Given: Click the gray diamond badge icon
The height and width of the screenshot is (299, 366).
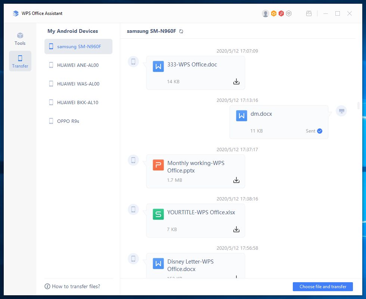Looking at the screenshot, I should [289, 13].
